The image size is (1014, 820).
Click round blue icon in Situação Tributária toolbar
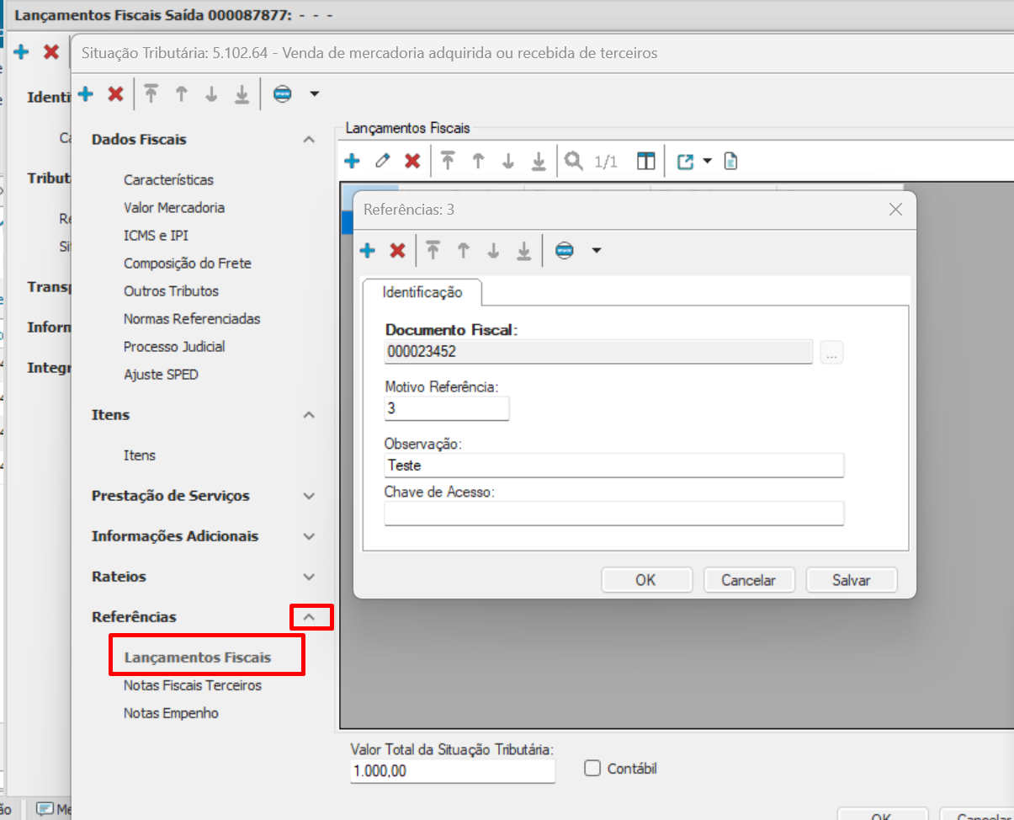pos(283,94)
